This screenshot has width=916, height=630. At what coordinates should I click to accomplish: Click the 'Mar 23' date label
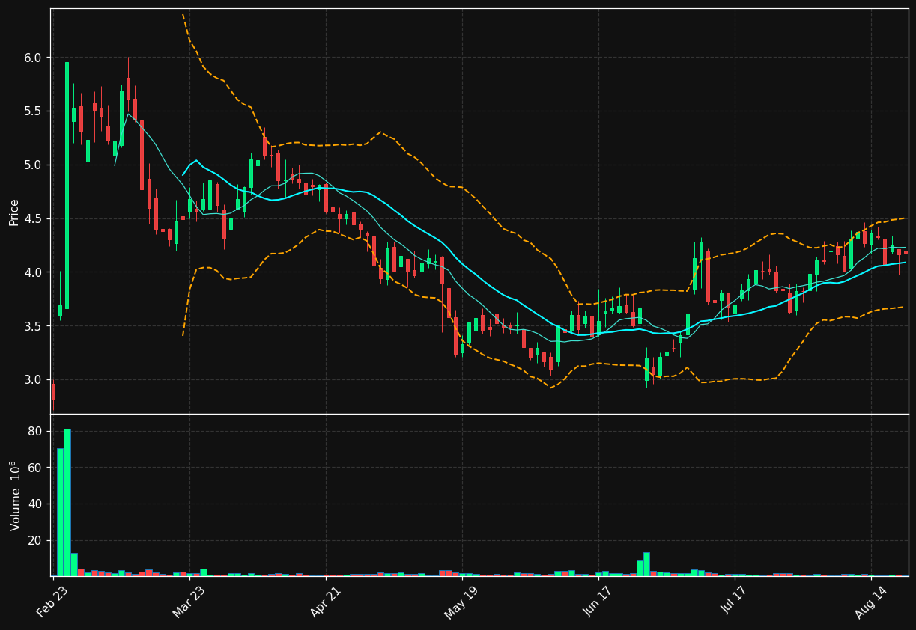(x=189, y=602)
